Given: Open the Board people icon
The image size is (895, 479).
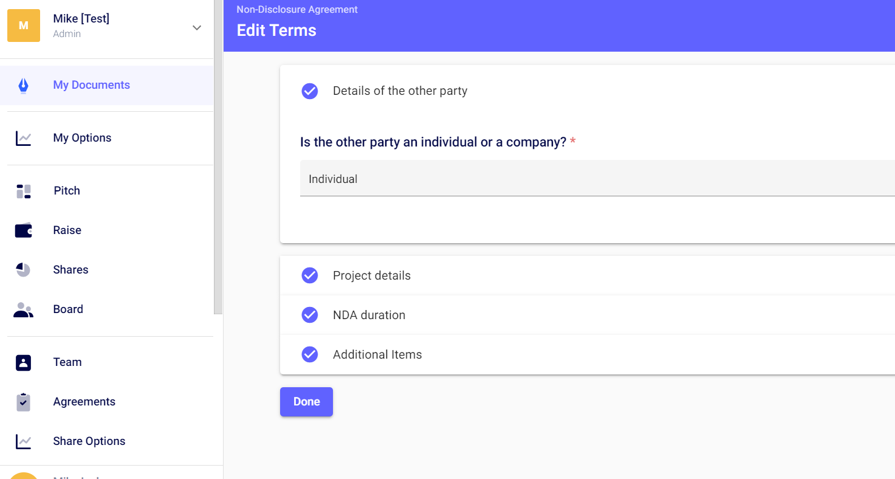Looking at the screenshot, I should [x=23, y=309].
